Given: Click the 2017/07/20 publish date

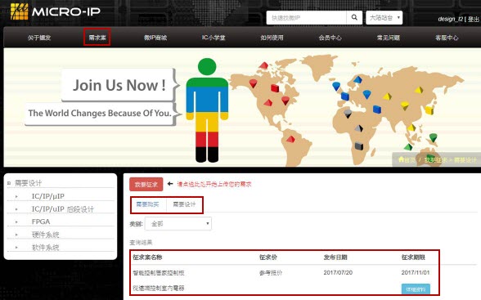Looking at the screenshot, I should point(338,272).
